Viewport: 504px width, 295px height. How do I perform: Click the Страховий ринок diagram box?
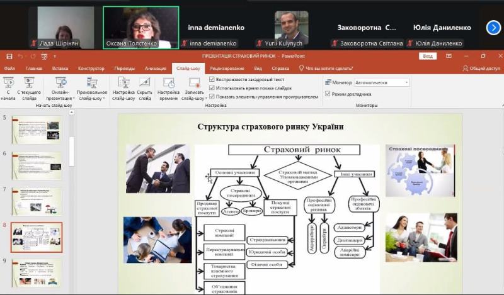pyautogui.click(x=294, y=150)
